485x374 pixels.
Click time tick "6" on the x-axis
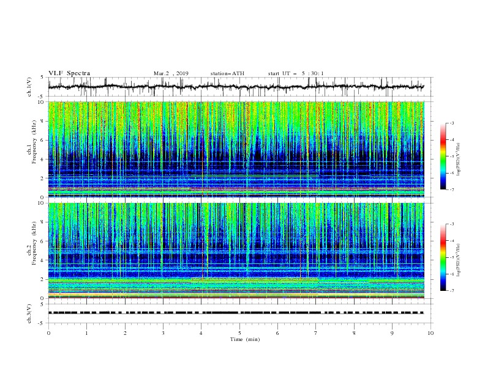(277, 333)
